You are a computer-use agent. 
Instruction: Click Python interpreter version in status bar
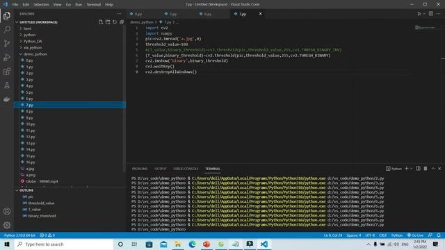tap(19, 235)
